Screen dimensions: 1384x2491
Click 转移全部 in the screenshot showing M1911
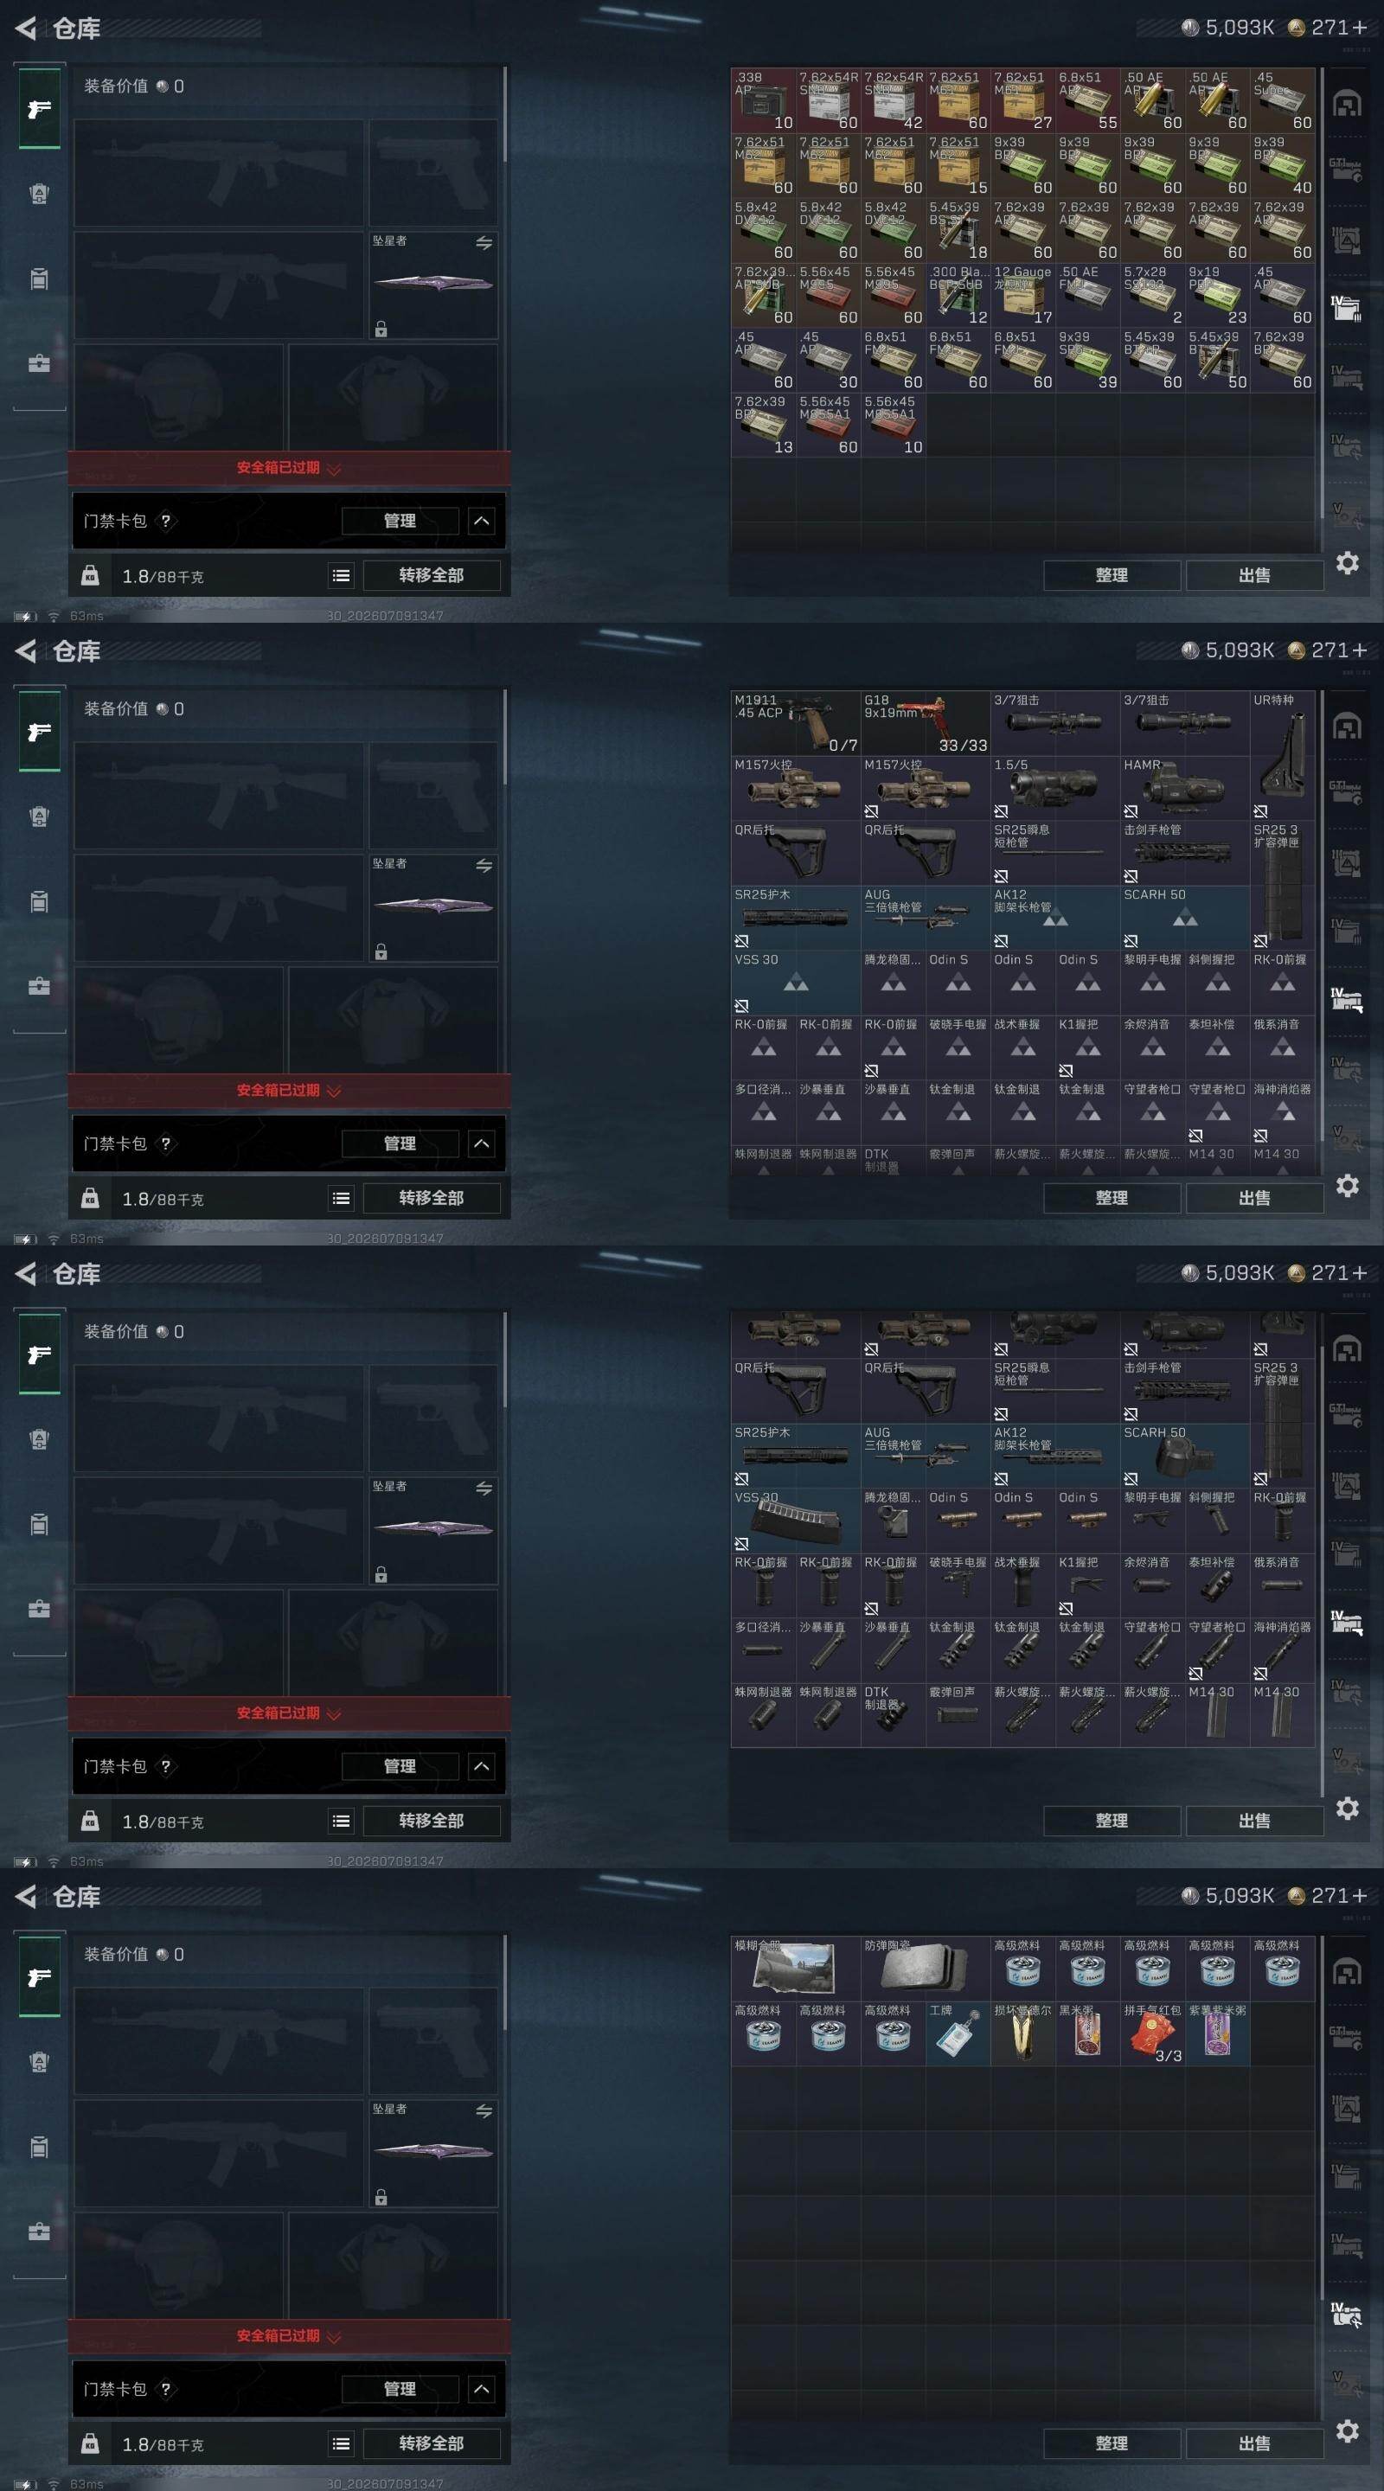click(432, 1198)
